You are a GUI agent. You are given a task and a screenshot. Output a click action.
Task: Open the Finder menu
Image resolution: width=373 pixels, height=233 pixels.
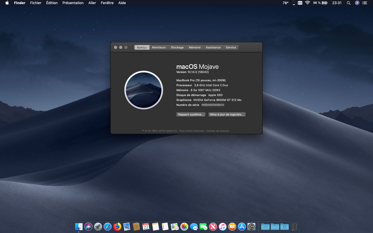coord(20,3)
